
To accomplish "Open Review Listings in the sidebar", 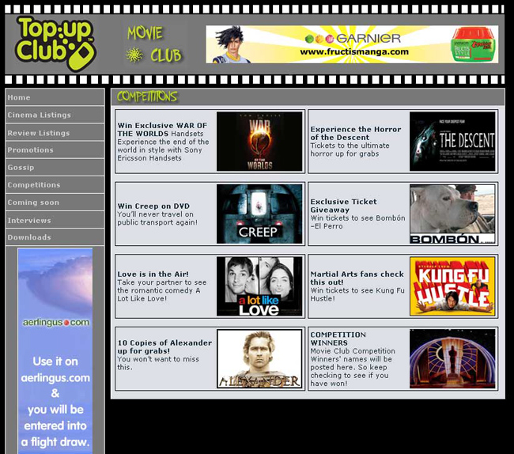I will [x=55, y=133].
